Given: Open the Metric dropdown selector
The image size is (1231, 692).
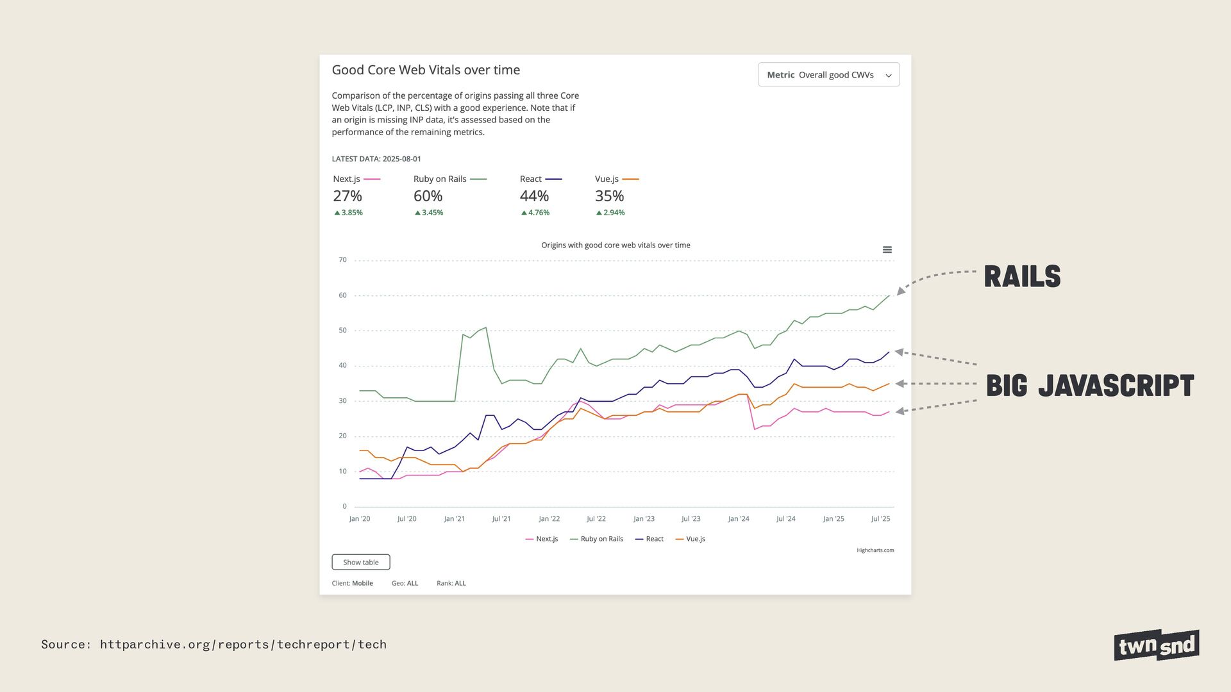Looking at the screenshot, I should tap(828, 75).
